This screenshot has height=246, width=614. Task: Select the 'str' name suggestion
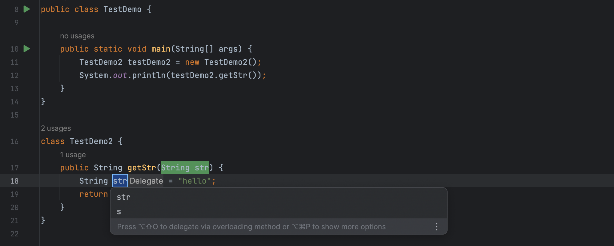click(x=123, y=197)
